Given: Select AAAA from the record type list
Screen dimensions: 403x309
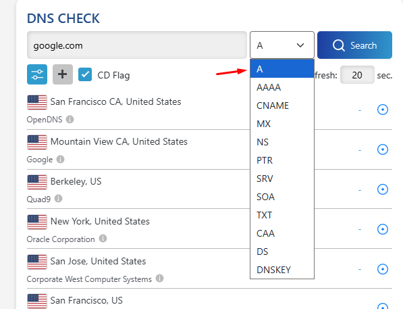Looking at the screenshot, I should (282, 87).
